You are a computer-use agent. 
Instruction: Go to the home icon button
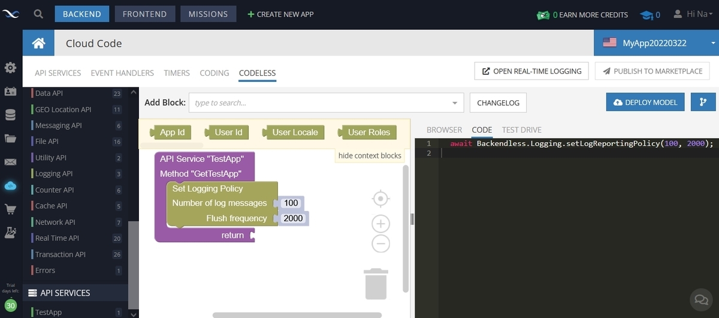click(x=39, y=43)
